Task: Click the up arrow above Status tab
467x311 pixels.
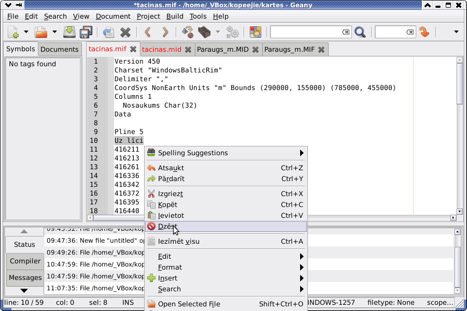Action: [24, 231]
